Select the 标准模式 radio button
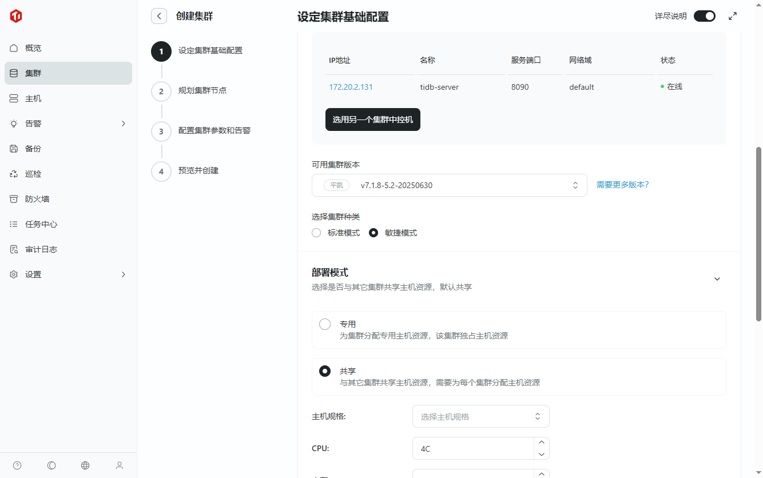The width and height of the screenshot is (763, 478). click(x=316, y=233)
